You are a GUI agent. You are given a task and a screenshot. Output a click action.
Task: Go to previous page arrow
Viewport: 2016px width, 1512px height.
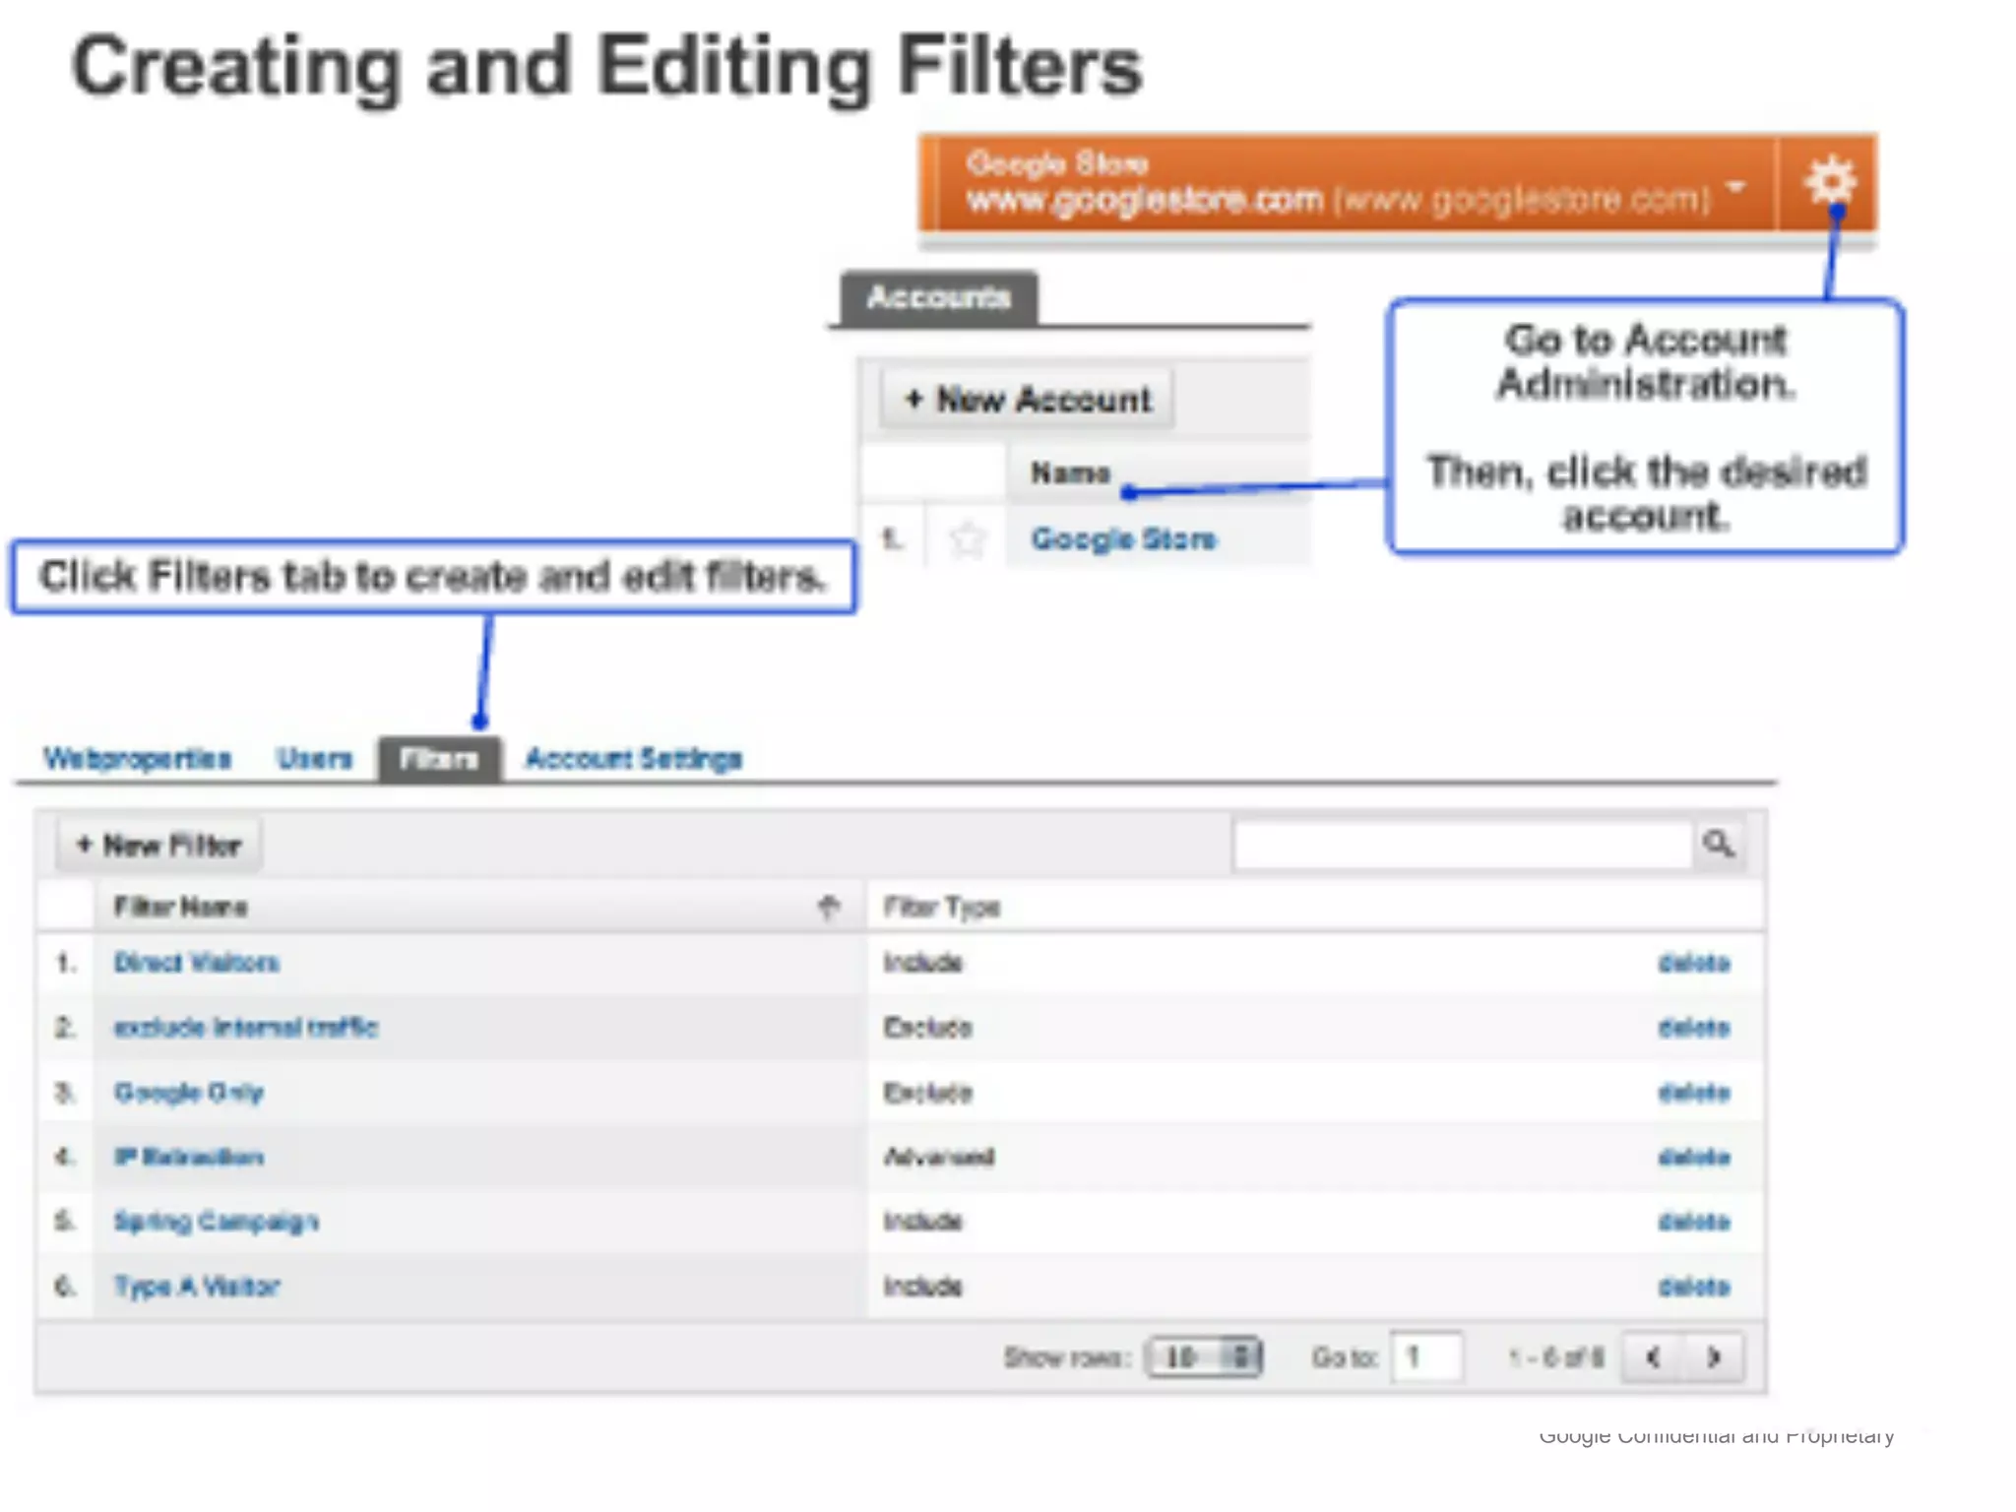point(1654,1357)
